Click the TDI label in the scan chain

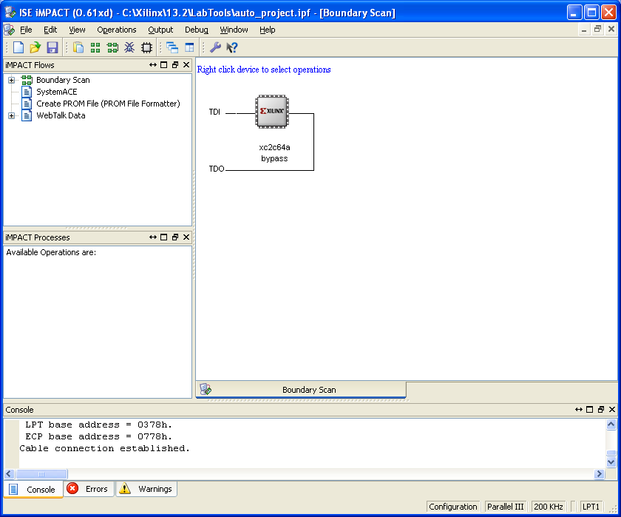pos(214,112)
